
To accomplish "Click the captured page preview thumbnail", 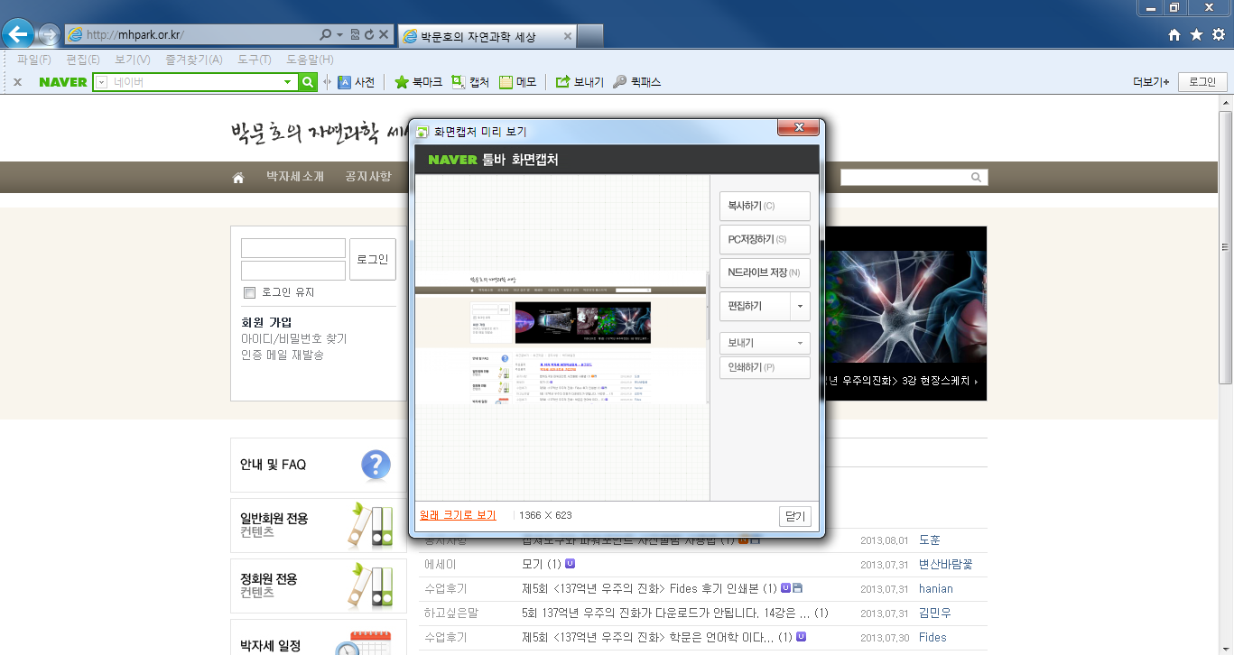I will coord(561,337).
